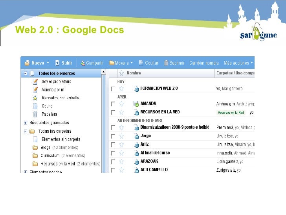Open the Más acciones dropdown
286x215 pixels.
(238, 63)
